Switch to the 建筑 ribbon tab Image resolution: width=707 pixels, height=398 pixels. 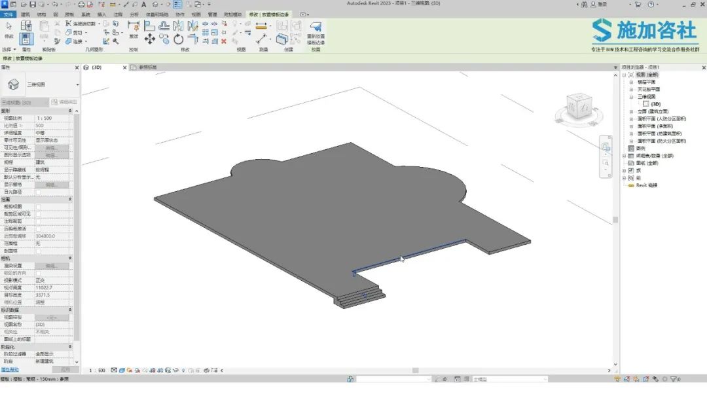(x=26, y=14)
